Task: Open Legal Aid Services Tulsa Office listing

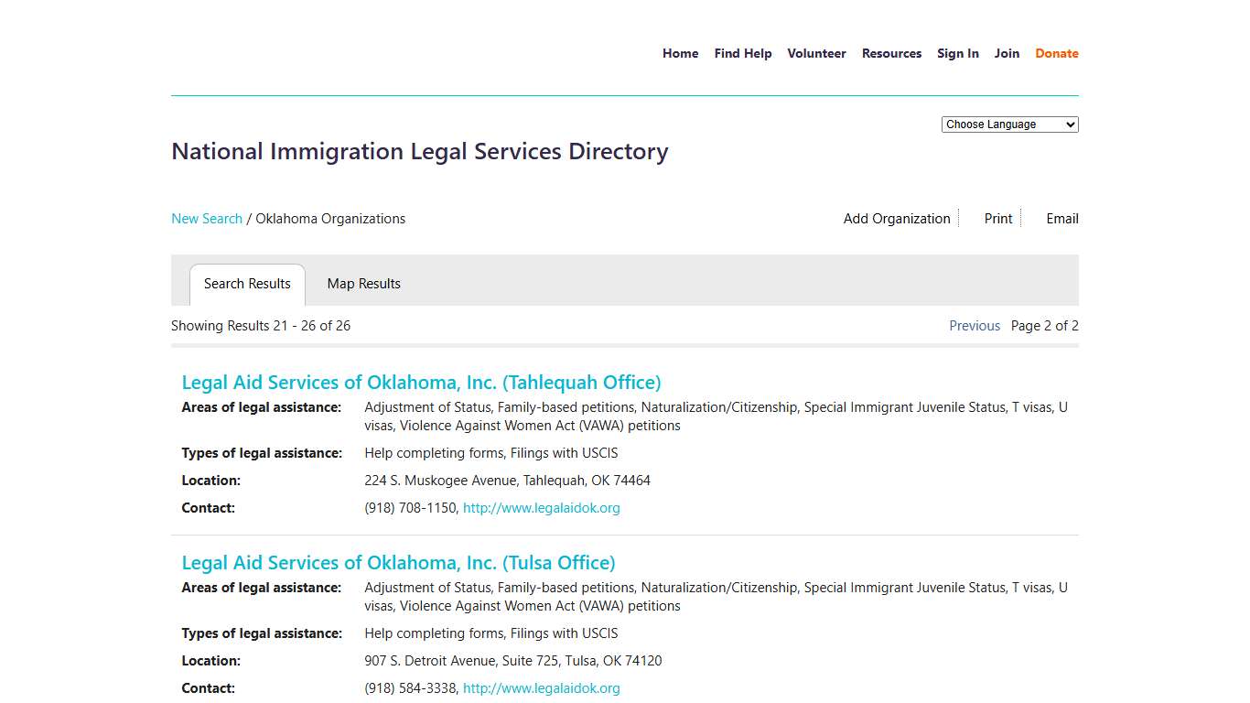Action: point(398,562)
